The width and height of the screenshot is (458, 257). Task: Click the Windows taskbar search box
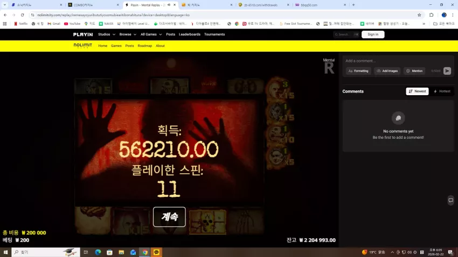(x=46, y=252)
